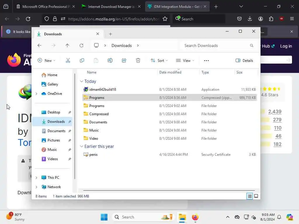This screenshot has width=299, height=224.
Task: Show hidden system tray icons chevron
Action: [x=228, y=217]
